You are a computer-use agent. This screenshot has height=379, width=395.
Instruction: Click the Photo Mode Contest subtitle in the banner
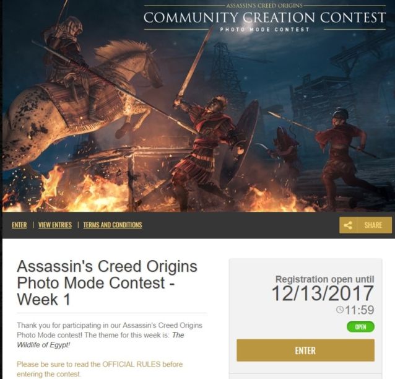tap(264, 30)
